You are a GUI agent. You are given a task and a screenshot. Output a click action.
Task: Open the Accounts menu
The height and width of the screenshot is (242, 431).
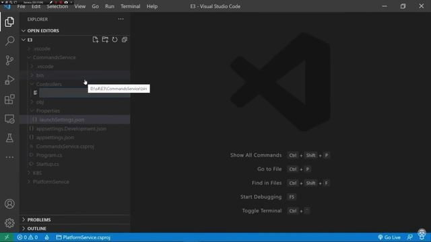pyautogui.click(x=9, y=204)
